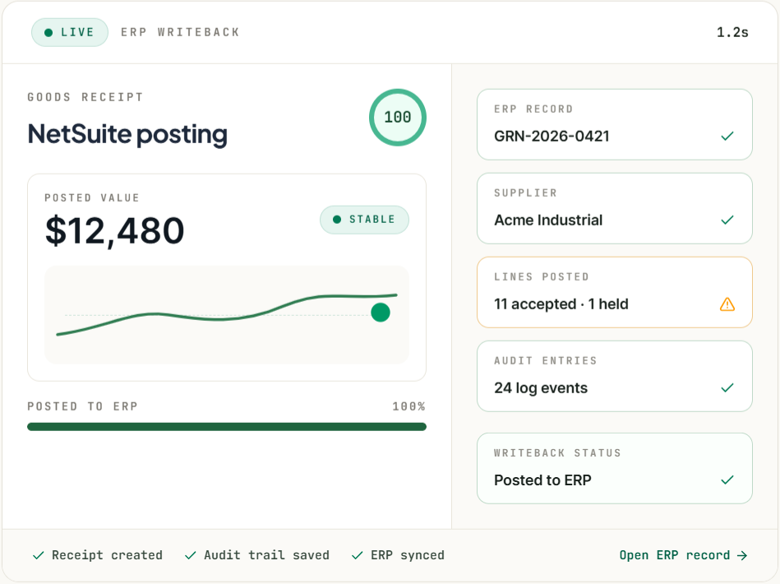Viewport: 780px width, 584px height.
Task: Click the ERP RECORD label
Action: [x=533, y=109]
